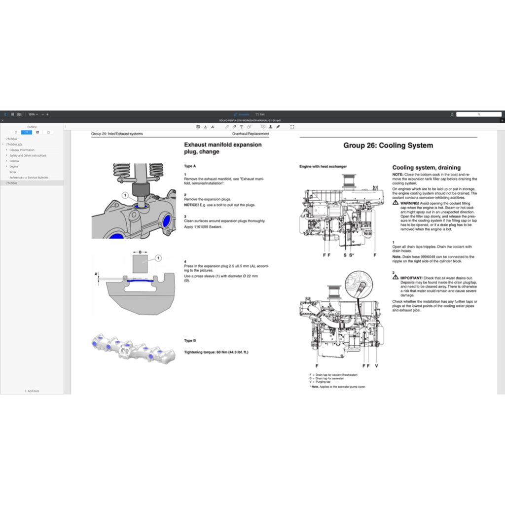Click the Add Item button
The width and height of the screenshot is (505, 505).
(x=32, y=391)
